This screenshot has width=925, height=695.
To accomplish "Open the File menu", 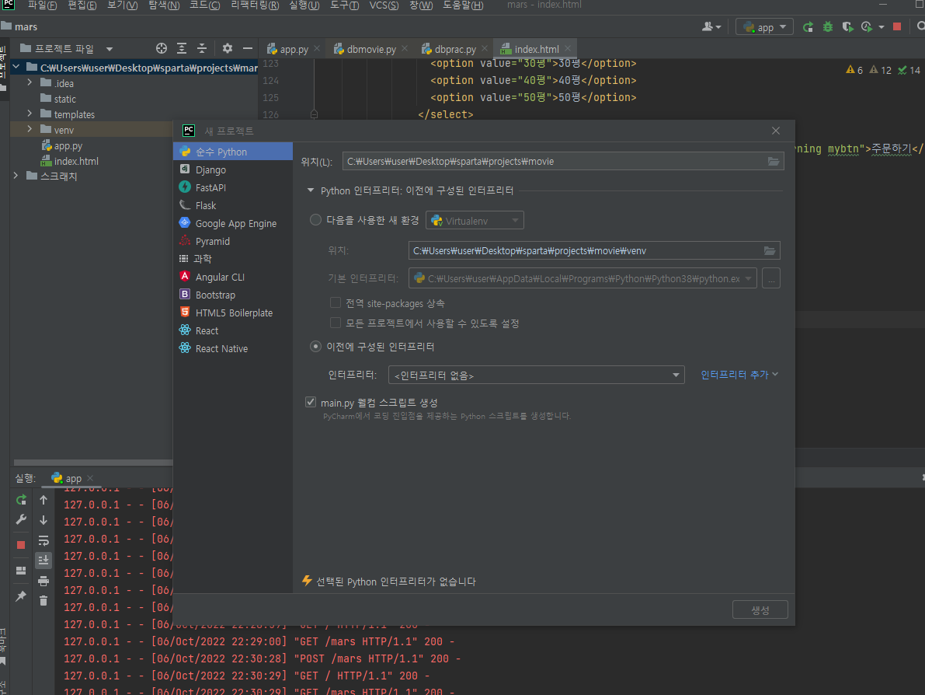I will point(42,5).
